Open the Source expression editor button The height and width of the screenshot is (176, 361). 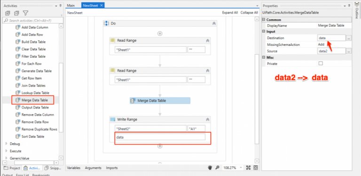pos(349,51)
